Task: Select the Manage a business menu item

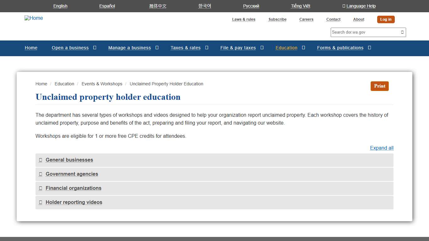Action: pos(129,47)
